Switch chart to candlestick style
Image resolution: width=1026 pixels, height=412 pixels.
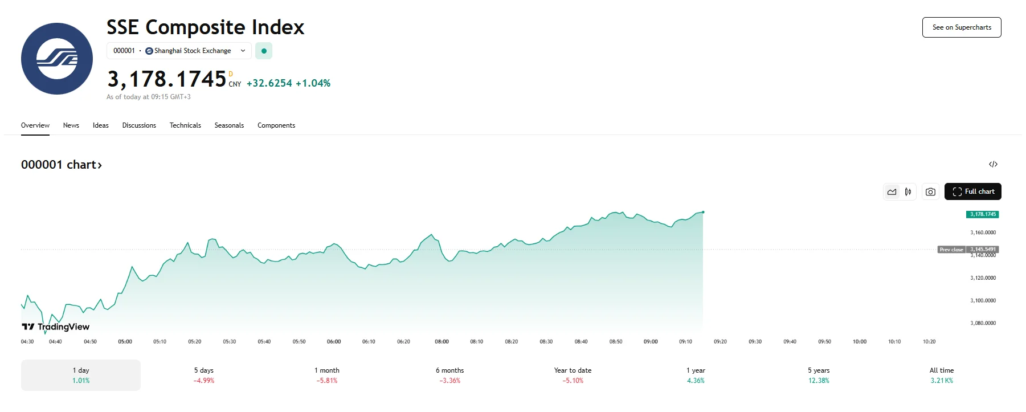[x=908, y=192]
